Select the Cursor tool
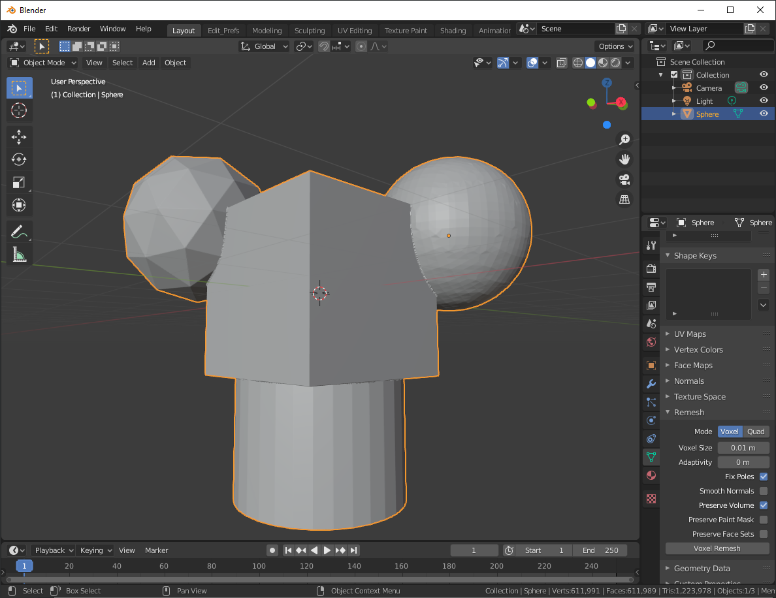776x598 pixels. (x=19, y=111)
